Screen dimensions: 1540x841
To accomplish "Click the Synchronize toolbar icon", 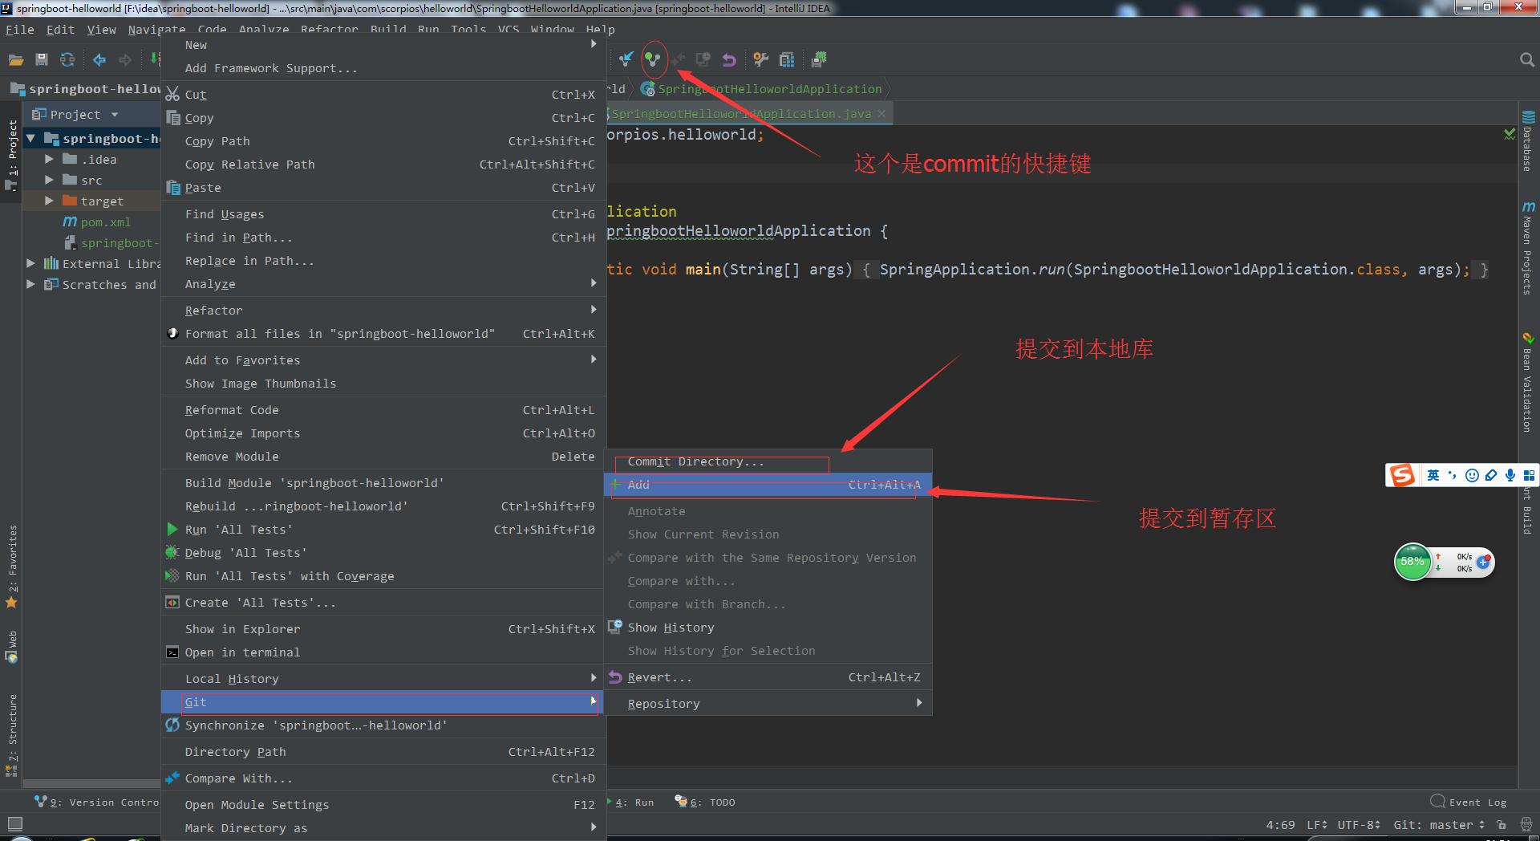I will coord(67,59).
